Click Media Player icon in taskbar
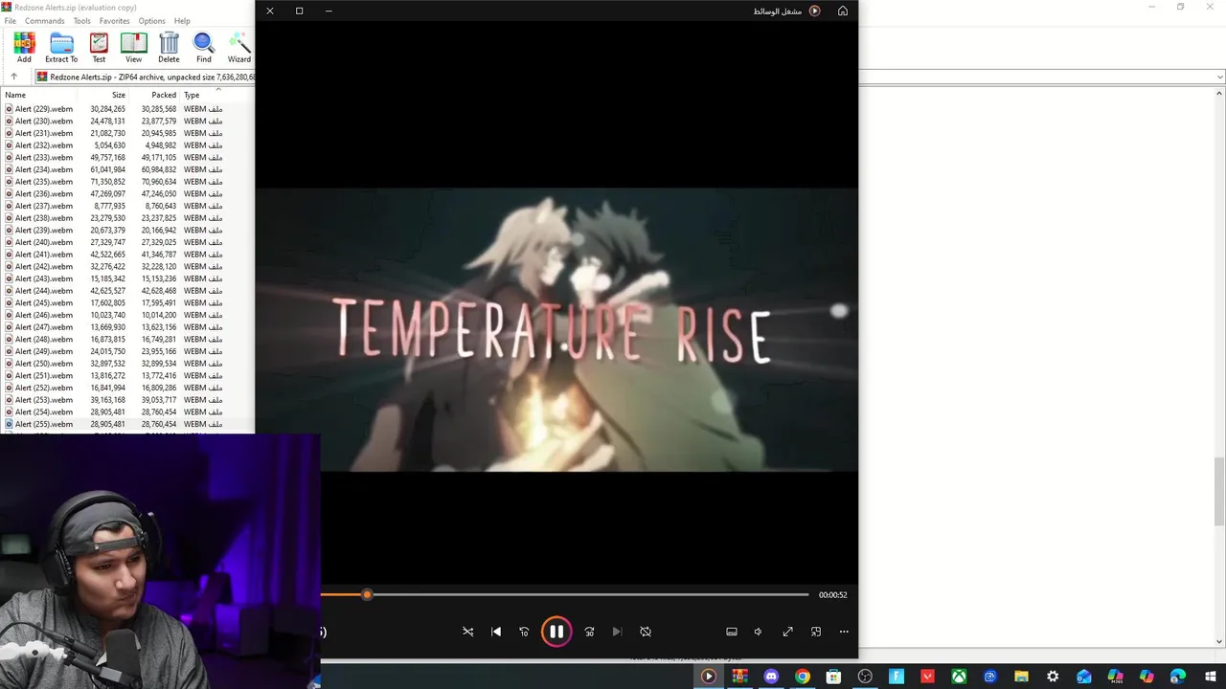 (709, 677)
